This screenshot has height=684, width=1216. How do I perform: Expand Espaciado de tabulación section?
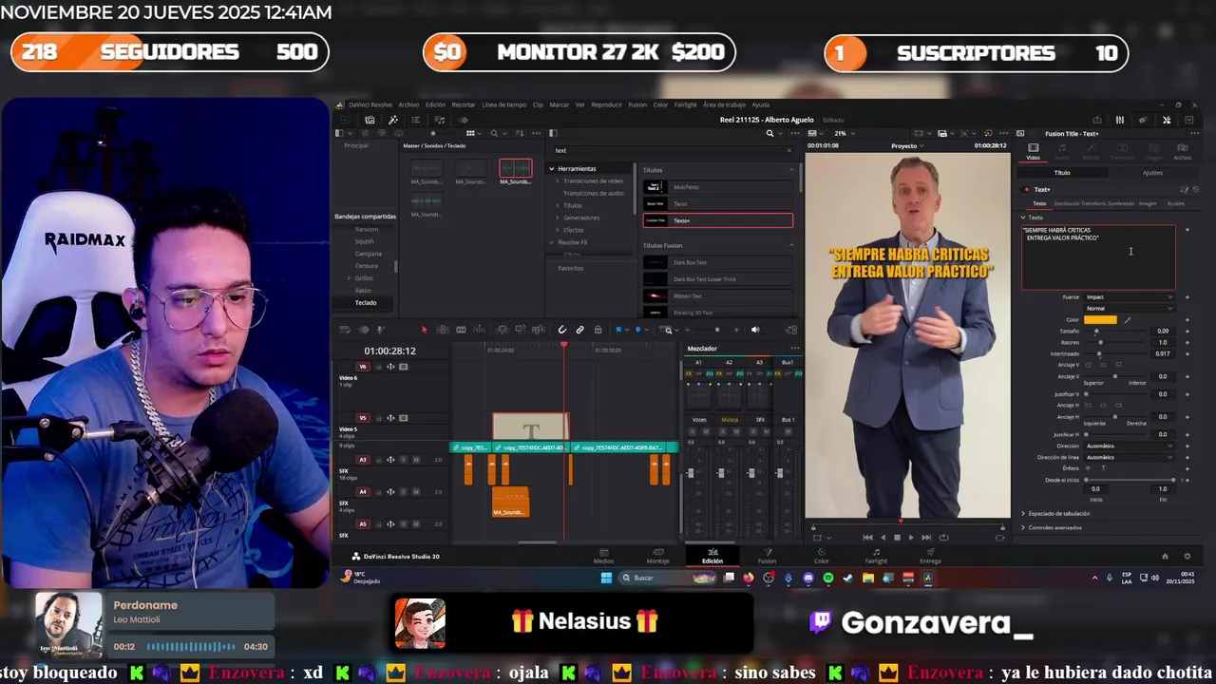coord(1023,513)
